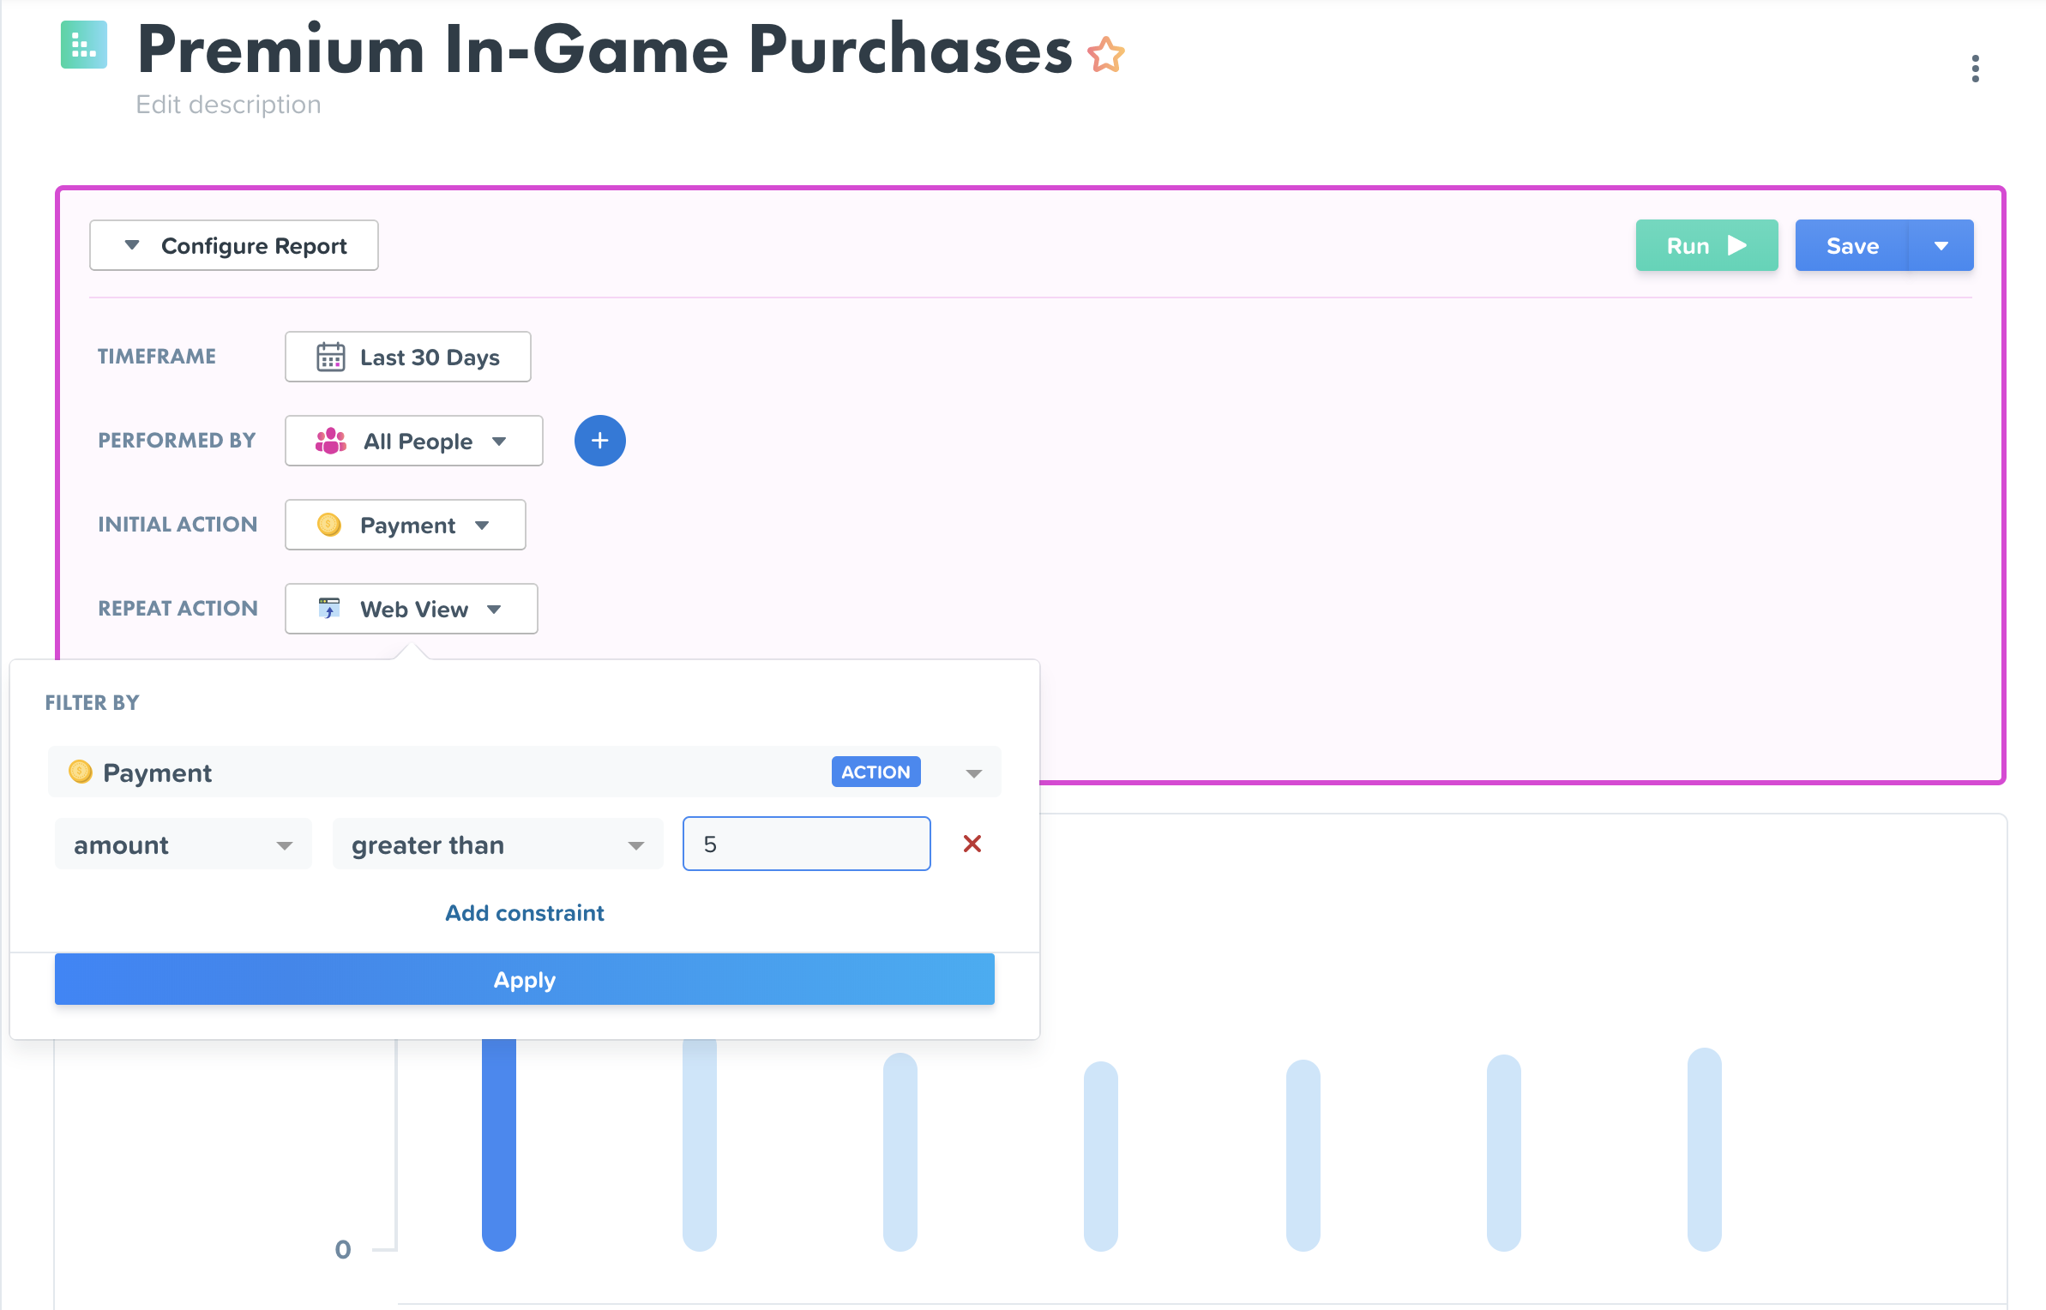Open the Initial Action Payment selector
The image size is (2046, 1310).
406,525
